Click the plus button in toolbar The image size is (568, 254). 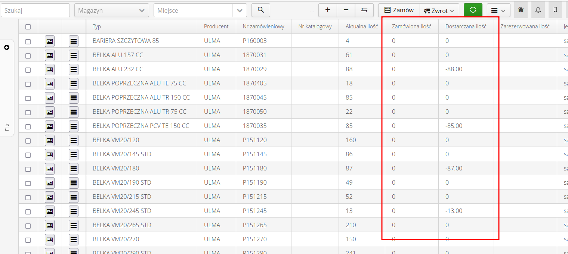click(x=328, y=10)
